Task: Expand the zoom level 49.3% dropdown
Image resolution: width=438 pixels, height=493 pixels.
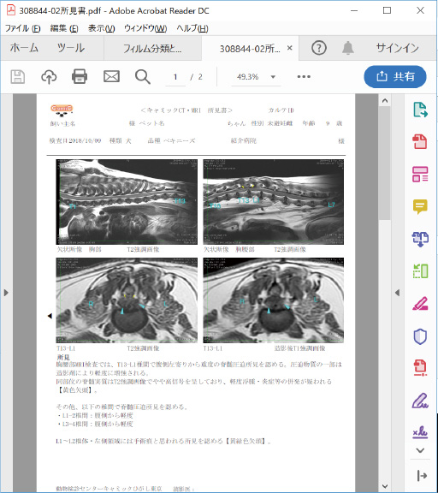Action: 273,77
